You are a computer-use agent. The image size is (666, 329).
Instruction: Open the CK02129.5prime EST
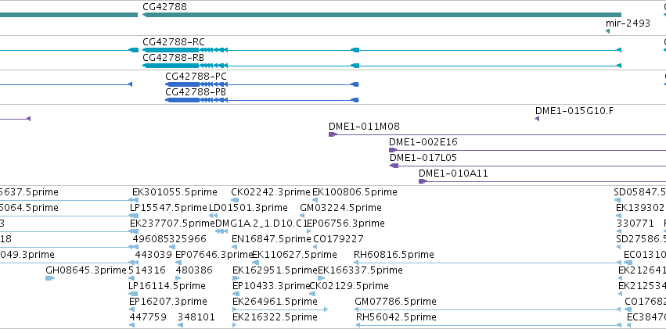[312, 294]
